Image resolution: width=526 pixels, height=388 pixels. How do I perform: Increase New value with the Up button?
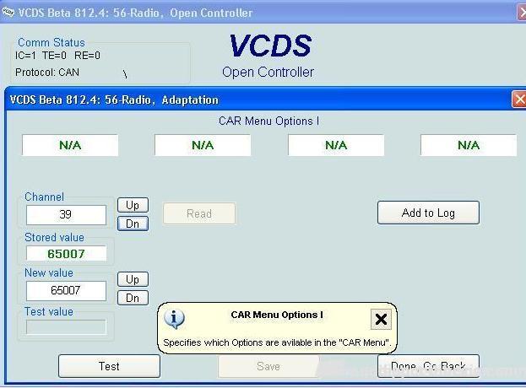point(133,279)
